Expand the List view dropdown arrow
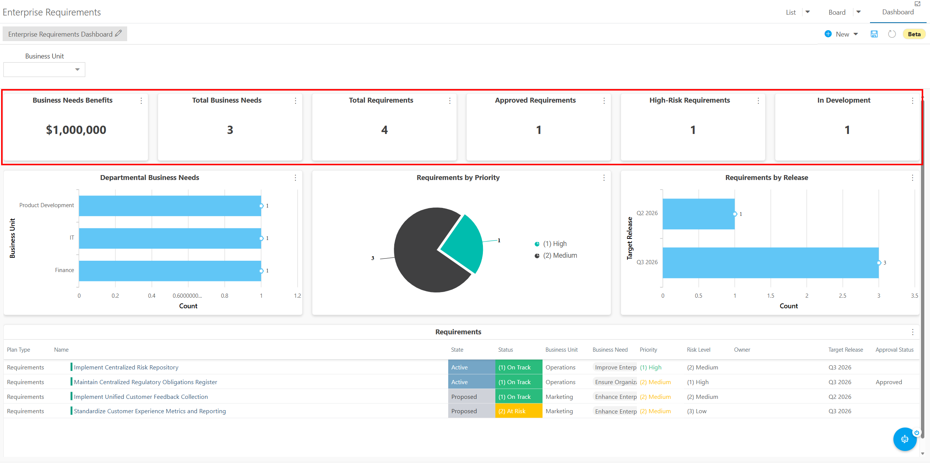Image resolution: width=930 pixels, height=463 pixels. pos(808,12)
